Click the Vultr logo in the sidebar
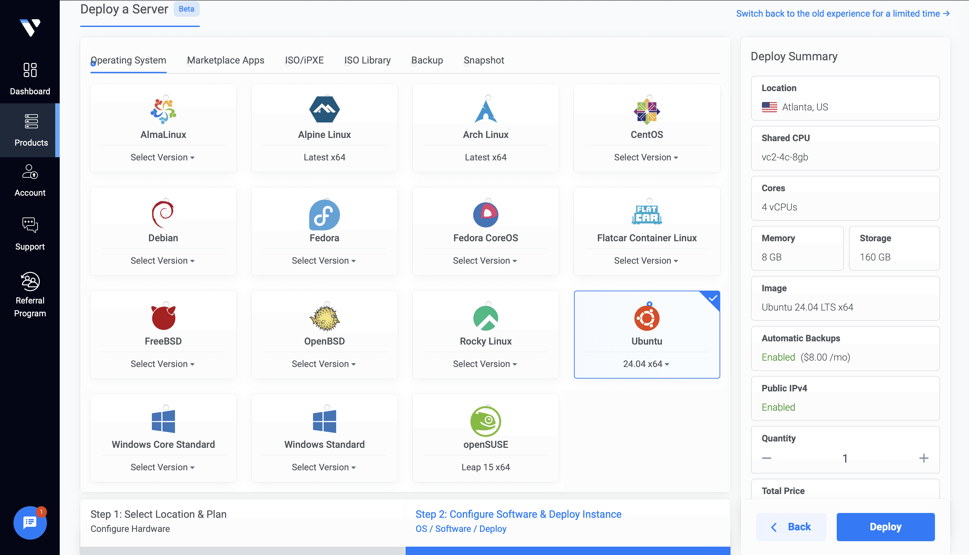Screen dimensions: 969x555 pyautogui.click(x=30, y=28)
